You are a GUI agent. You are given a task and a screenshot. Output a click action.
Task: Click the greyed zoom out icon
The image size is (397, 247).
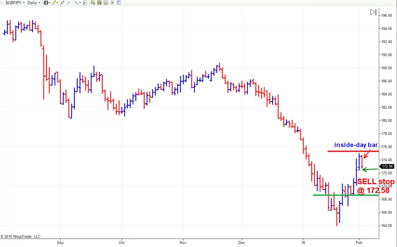(68, 3)
